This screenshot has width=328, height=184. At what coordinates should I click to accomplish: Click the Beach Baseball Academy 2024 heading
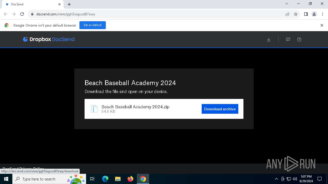point(130,83)
